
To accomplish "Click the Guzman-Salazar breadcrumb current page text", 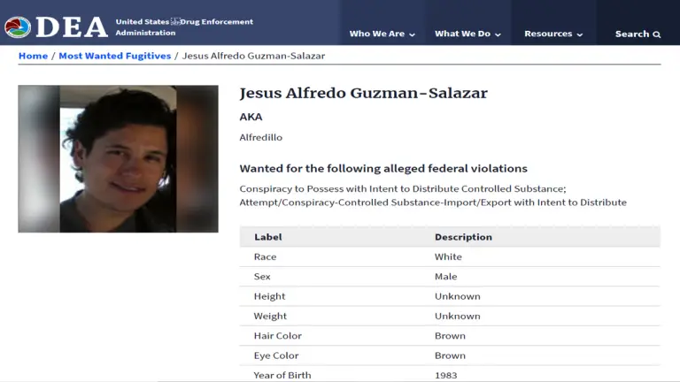I will [x=253, y=56].
